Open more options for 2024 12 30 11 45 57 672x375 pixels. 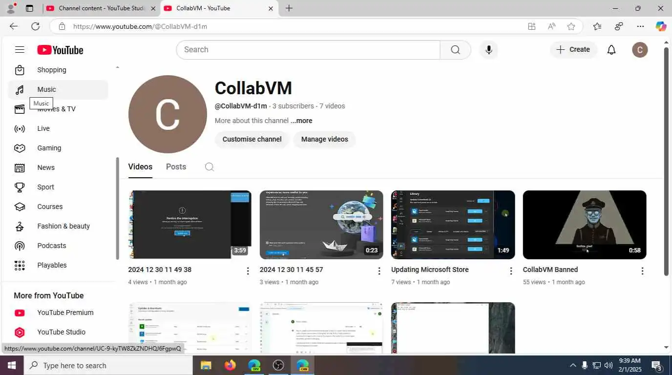379,271
